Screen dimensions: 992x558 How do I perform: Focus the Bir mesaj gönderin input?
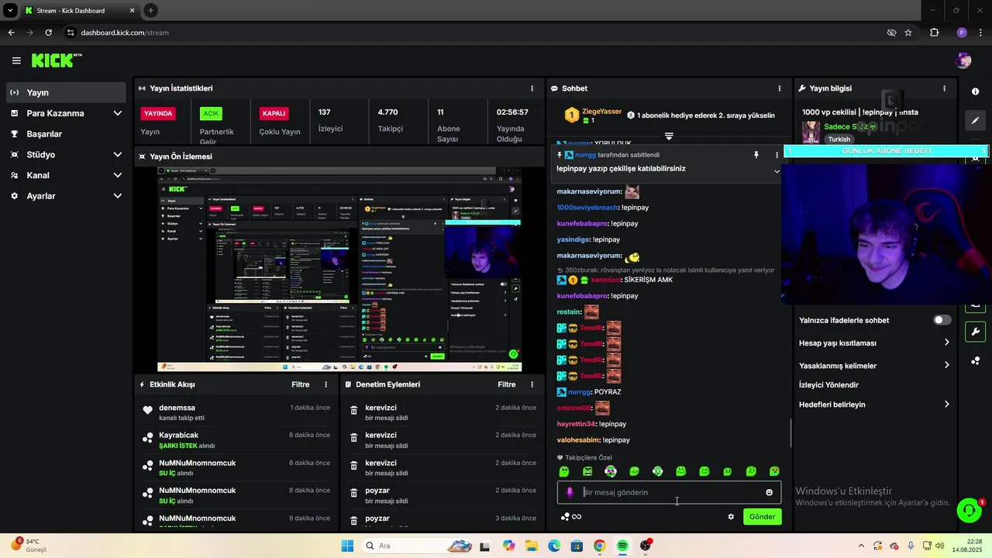(670, 492)
